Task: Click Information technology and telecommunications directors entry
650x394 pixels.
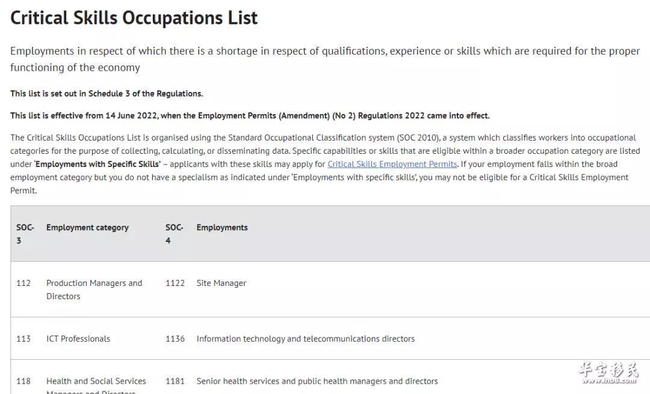Action: tap(306, 339)
